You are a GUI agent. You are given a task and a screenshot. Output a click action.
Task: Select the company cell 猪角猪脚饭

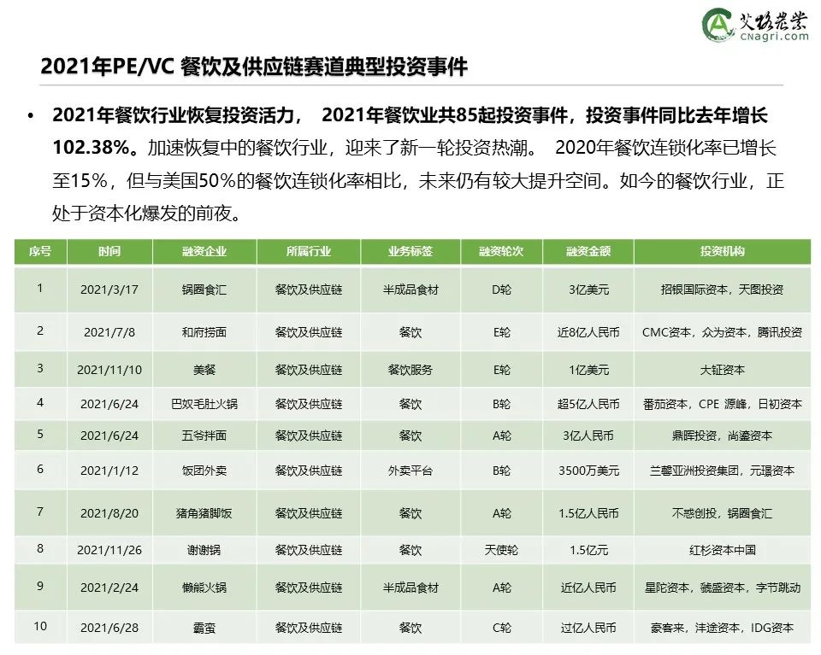coord(204,513)
